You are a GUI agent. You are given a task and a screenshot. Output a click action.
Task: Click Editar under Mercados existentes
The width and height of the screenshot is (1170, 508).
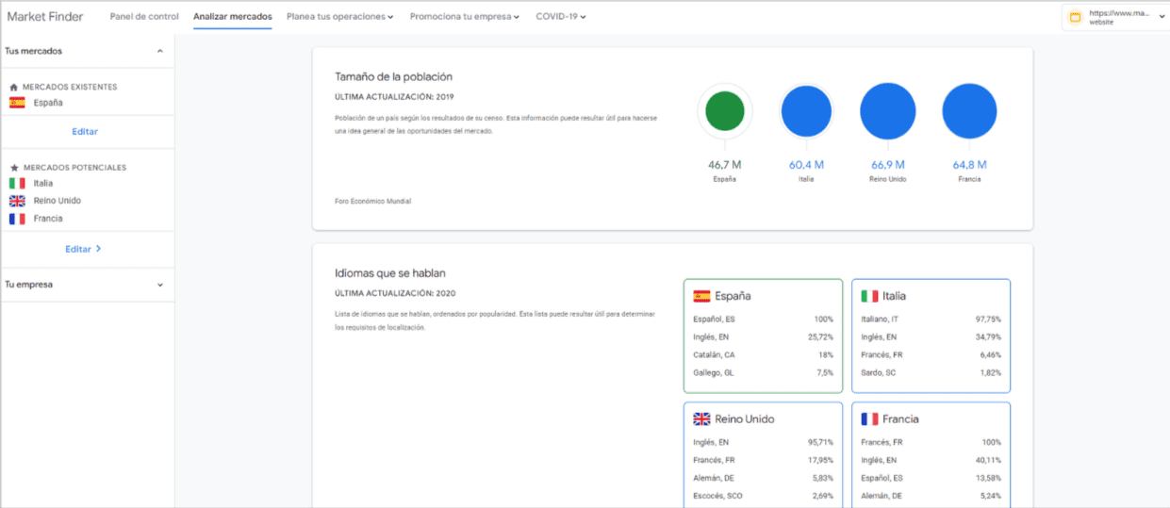[x=85, y=132]
